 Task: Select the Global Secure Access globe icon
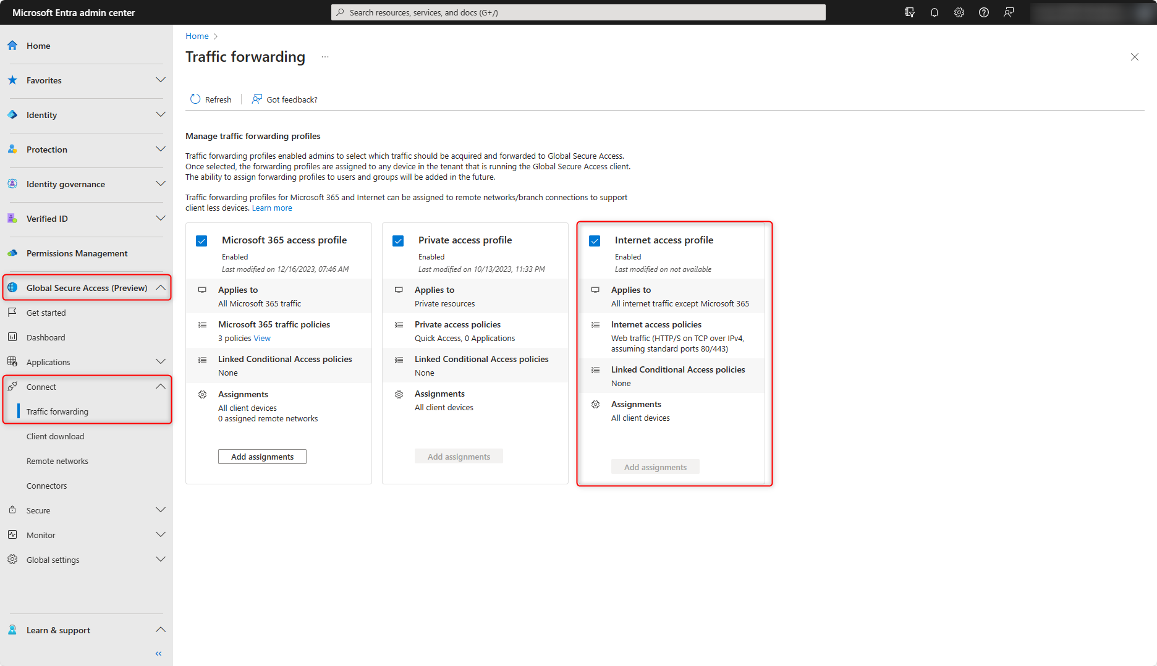tap(12, 287)
